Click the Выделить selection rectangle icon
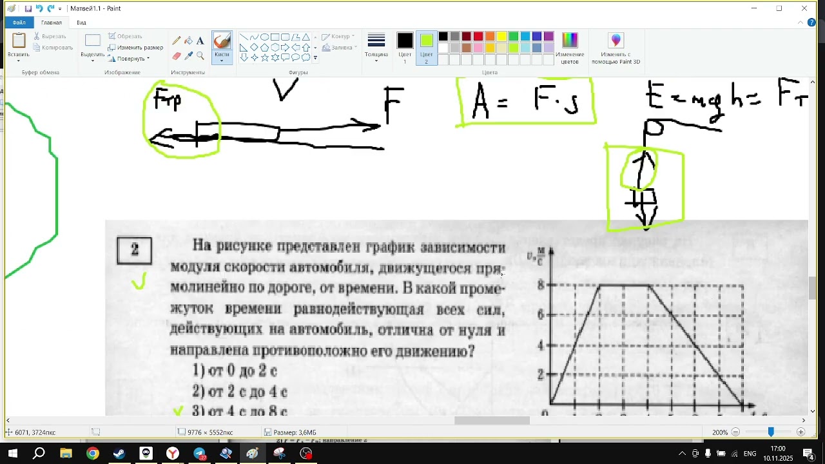Image resolution: width=825 pixels, height=464 pixels. 93,41
